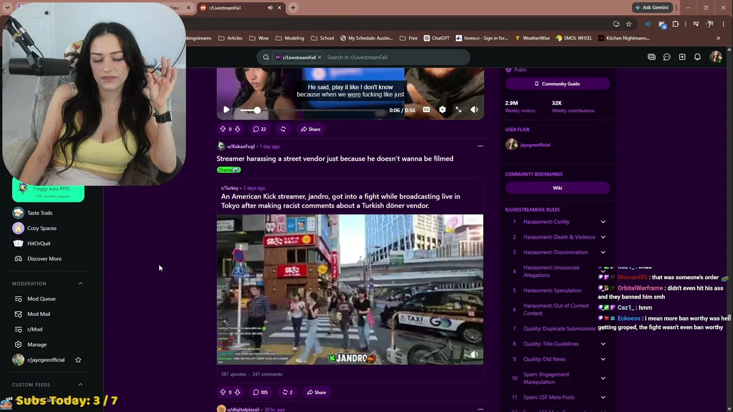
Task: Unmute the Jandro video with its speaker icon
Action: [474, 355]
